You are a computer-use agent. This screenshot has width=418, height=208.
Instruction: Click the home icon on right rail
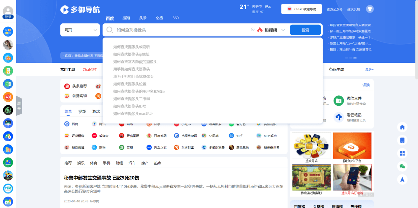(402, 127)
